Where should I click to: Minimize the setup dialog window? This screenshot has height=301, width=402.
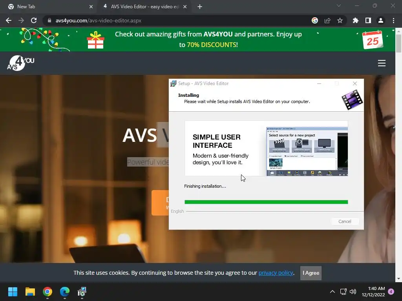319,83
